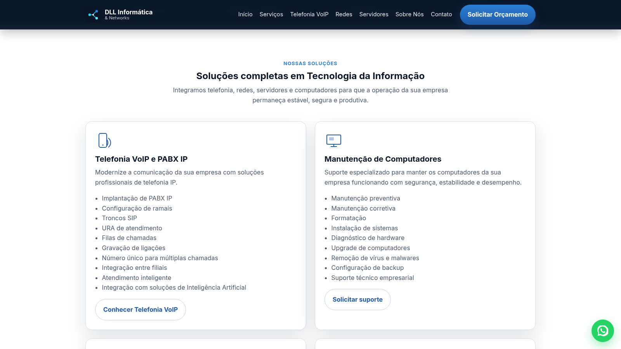Click the Configuração de backup item
621x349 pixels.
[368, 268]
